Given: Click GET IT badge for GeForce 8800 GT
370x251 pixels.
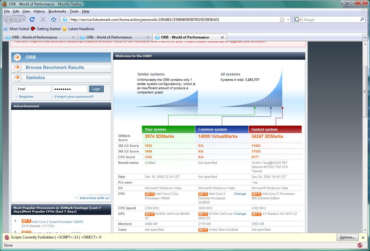Looking at the screenshot, I should coord(203,214).
